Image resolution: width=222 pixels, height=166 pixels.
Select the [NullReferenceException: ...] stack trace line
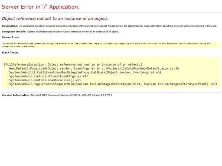73,64
